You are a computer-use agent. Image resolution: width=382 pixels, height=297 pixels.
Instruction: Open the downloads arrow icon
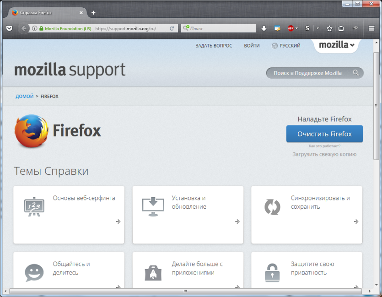coord(264,28)
